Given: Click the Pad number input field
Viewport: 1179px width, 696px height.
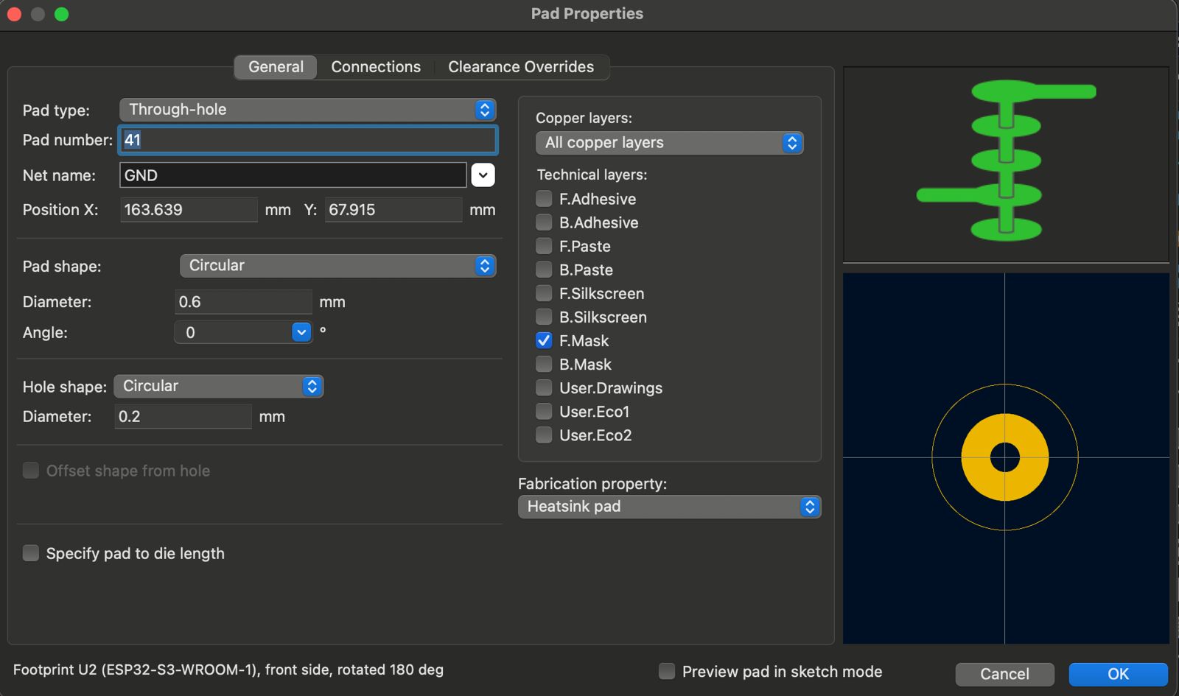Looking at the screenshot, I should [307, 140].
